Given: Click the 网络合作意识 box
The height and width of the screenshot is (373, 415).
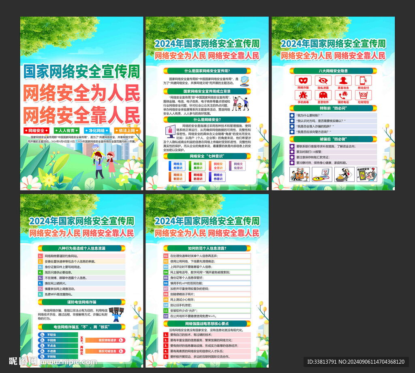Looking at the screenshot, I should (x=217, y=177).
